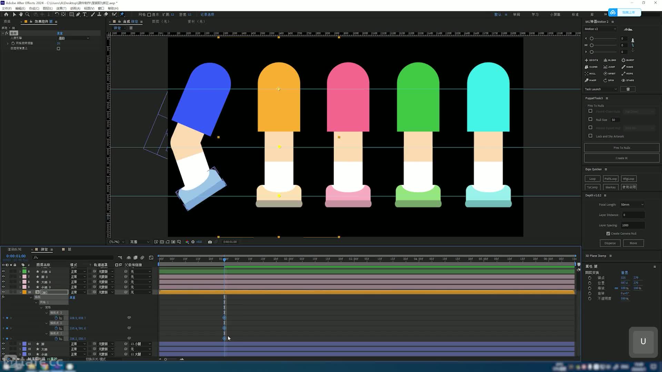Click the NULL tool in Motion 2

590,74
